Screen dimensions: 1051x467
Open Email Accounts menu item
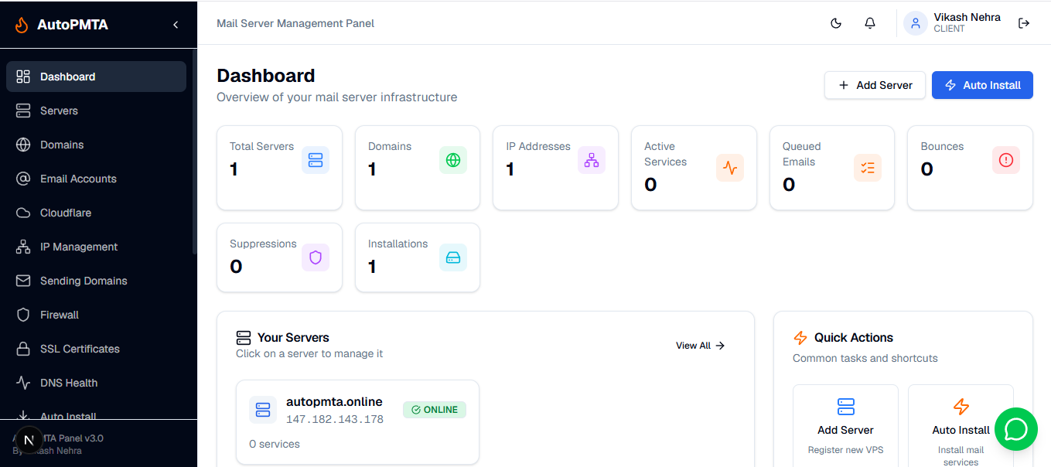pyautogui.click(x=96, y=179)
